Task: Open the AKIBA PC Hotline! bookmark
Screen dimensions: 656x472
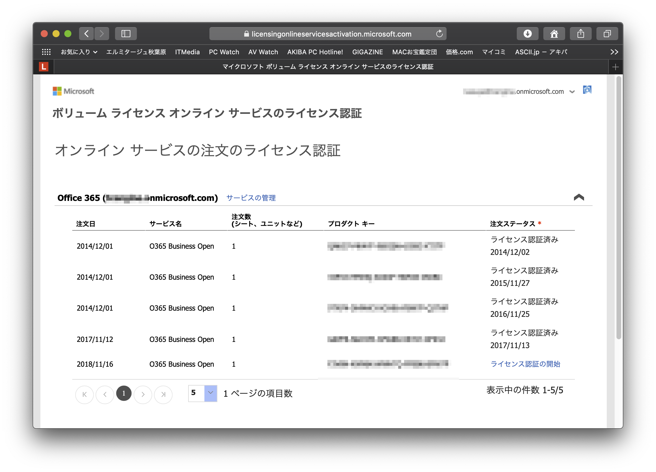Action: click(x=315, y=52)
